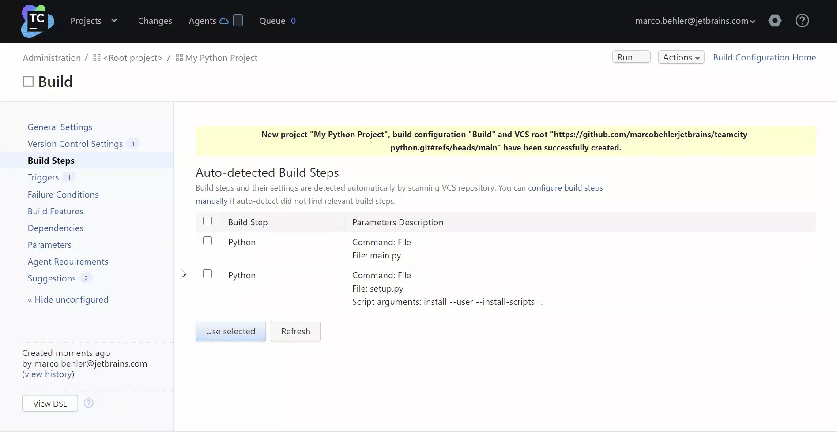
Task: Click the administration hexagon icon in header
Action: [x=774, y=21]
